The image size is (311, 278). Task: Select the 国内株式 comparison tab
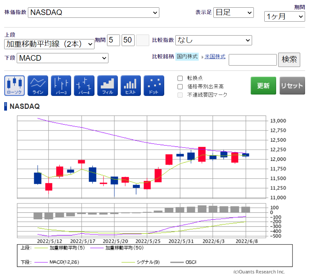[x=187, y=57]
